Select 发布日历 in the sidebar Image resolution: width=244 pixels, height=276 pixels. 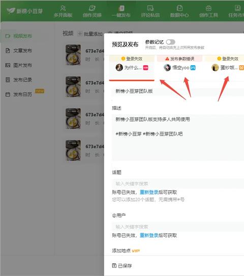click(x=18, y=94)
